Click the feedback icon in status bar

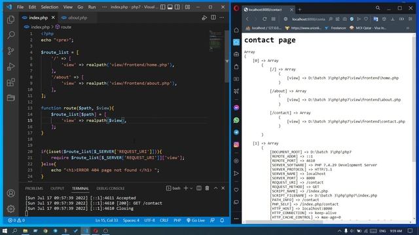click(212, 221)
